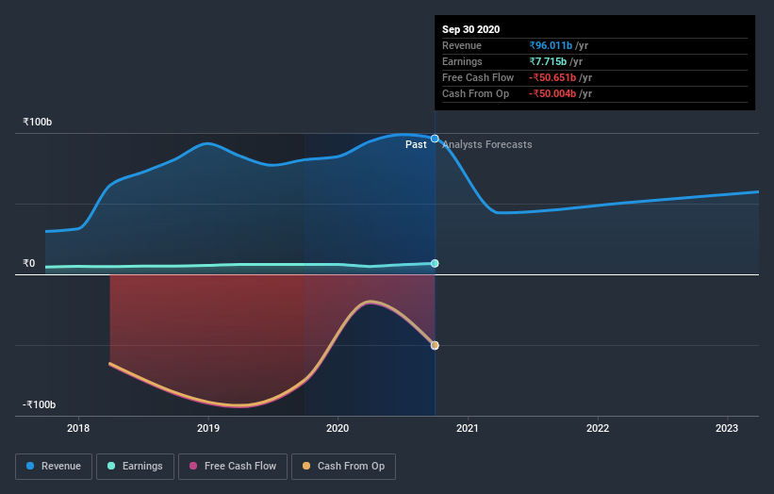
Task: Click the orange Cash From Op legend dot
Action: coord(306,466)
